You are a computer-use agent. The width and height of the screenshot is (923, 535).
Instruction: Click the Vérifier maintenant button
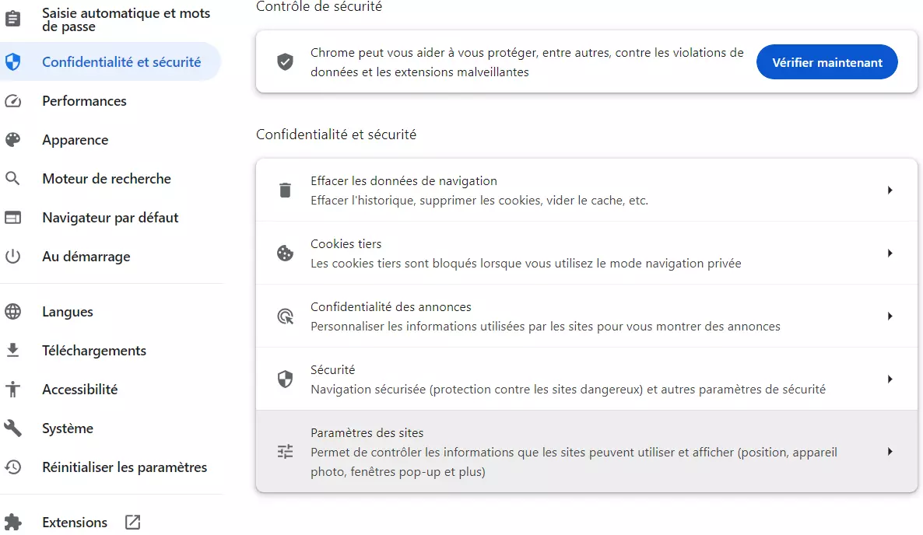click(x=826, y=61)
